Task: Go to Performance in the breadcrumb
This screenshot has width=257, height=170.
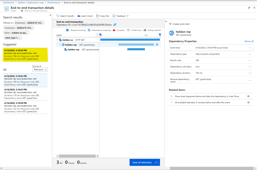Action: (x=54, y=3)
